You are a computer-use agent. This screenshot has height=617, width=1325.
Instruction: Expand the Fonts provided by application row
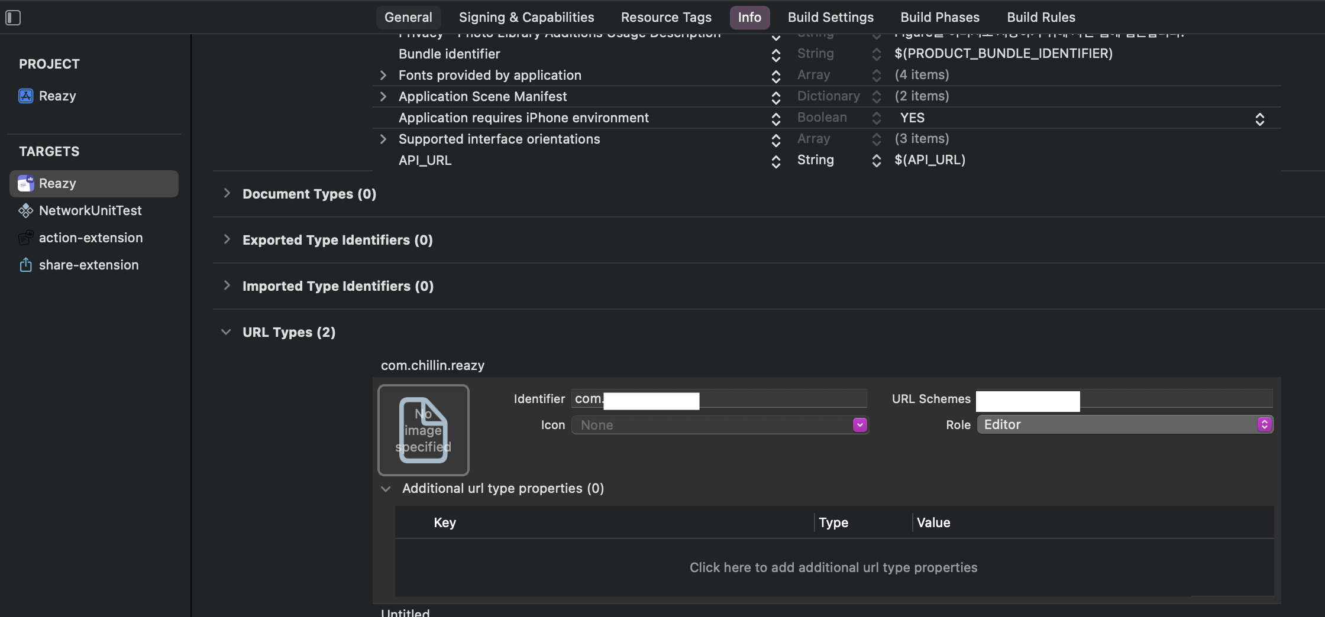click(x=383, y=75)
